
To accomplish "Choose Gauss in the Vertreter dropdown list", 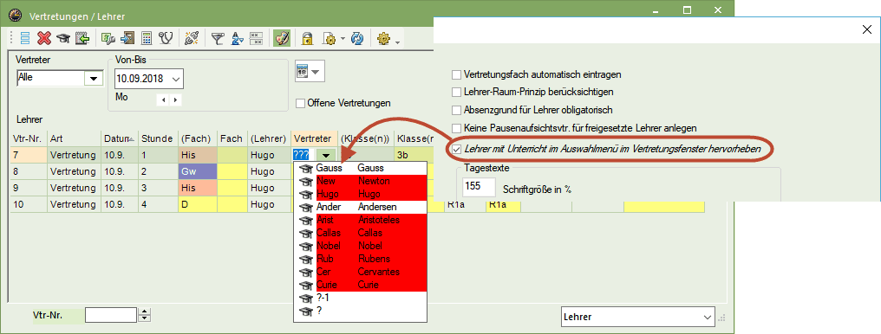I will [360, 168].
